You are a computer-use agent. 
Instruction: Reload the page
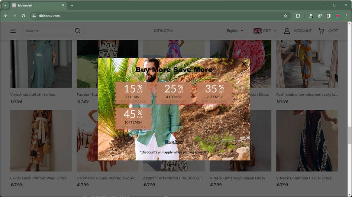click(23, 16)
